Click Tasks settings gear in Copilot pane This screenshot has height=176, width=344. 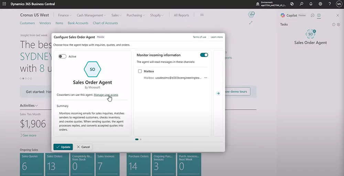[x=338, y=25]
